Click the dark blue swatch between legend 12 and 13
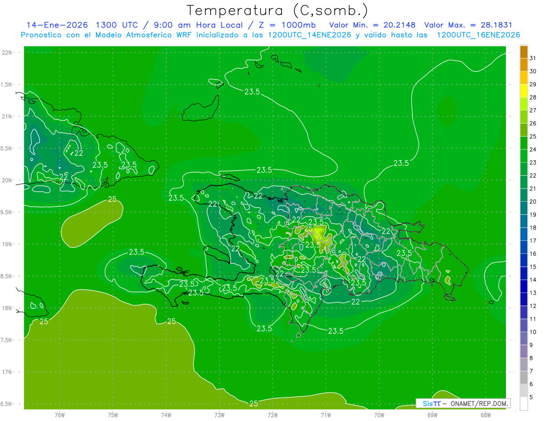This screenshot has width=545, height=421. (524, 299)
